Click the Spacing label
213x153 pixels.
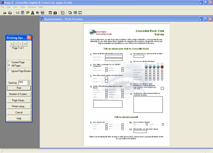12,83
